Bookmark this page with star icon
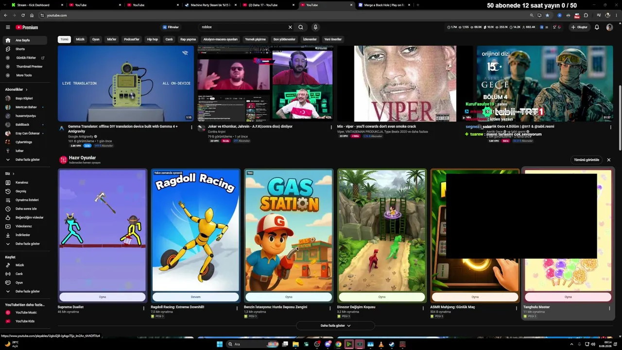622x350 pixels. click(547, 16)
